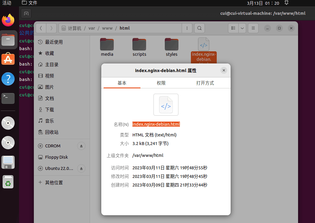Open the new terminal tab button
Image resolution: width=315 pixels, height=223 pixels.
click(x=26, y=13)
